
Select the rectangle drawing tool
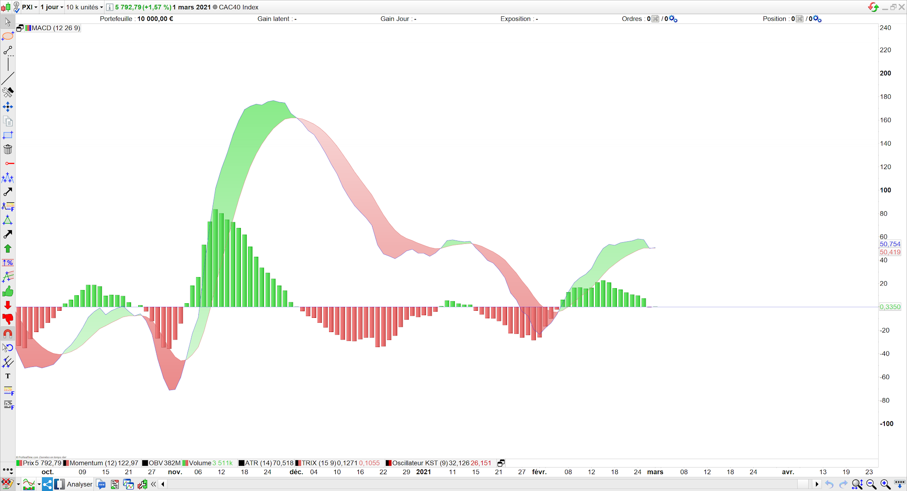(8, 135)
